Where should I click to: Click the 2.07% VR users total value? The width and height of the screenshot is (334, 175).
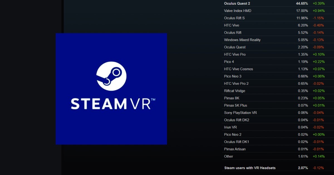pos(303,168)
